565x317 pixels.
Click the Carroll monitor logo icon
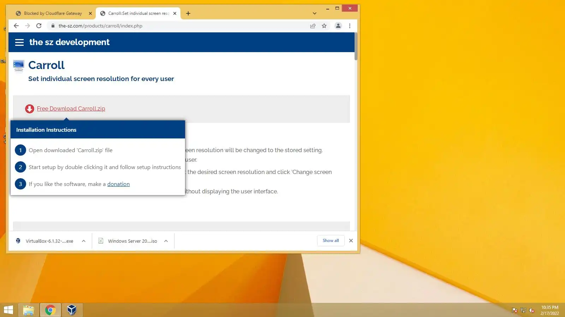(18, 66)
